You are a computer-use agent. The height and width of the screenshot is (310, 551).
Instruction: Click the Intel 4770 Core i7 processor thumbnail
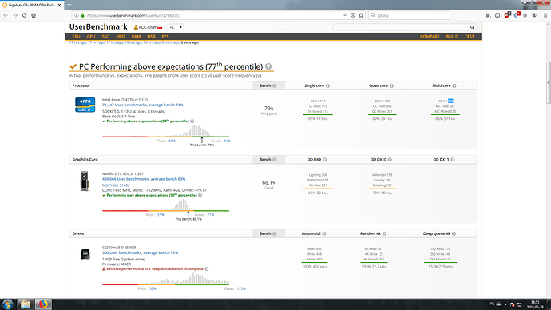pos(85,105)
